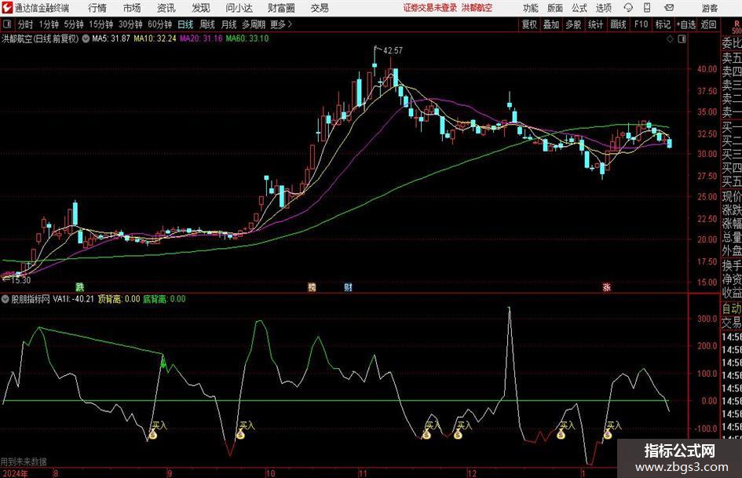Open the 行情 menu

coord(97,8)
